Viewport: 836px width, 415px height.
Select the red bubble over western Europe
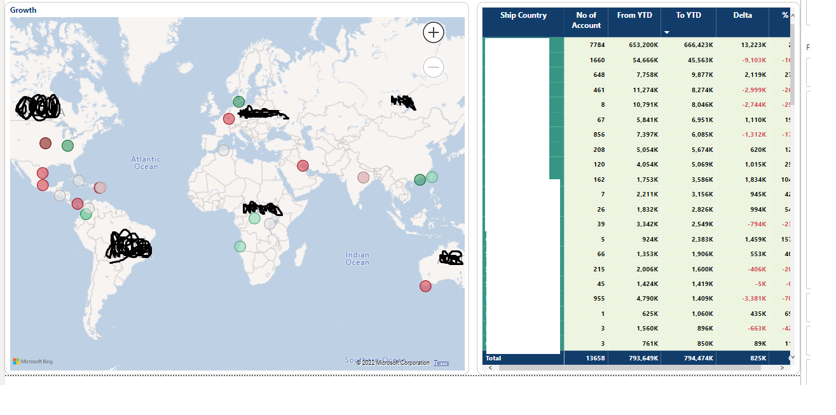pyautogui.click(x=229, y=118)
